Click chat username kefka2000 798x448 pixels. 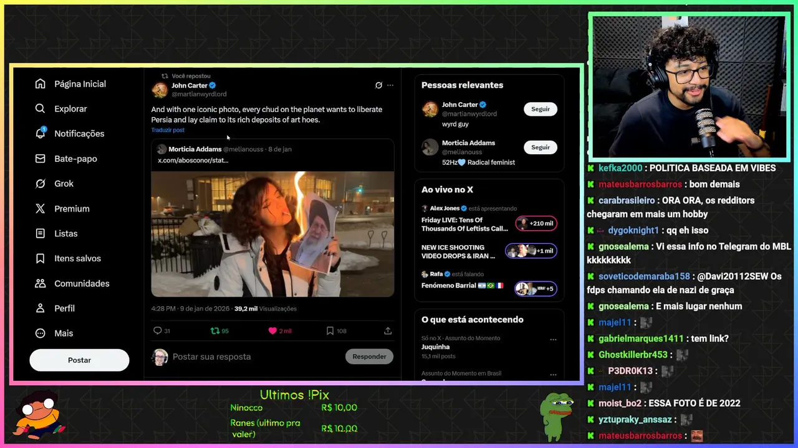(x=620, y=168)
